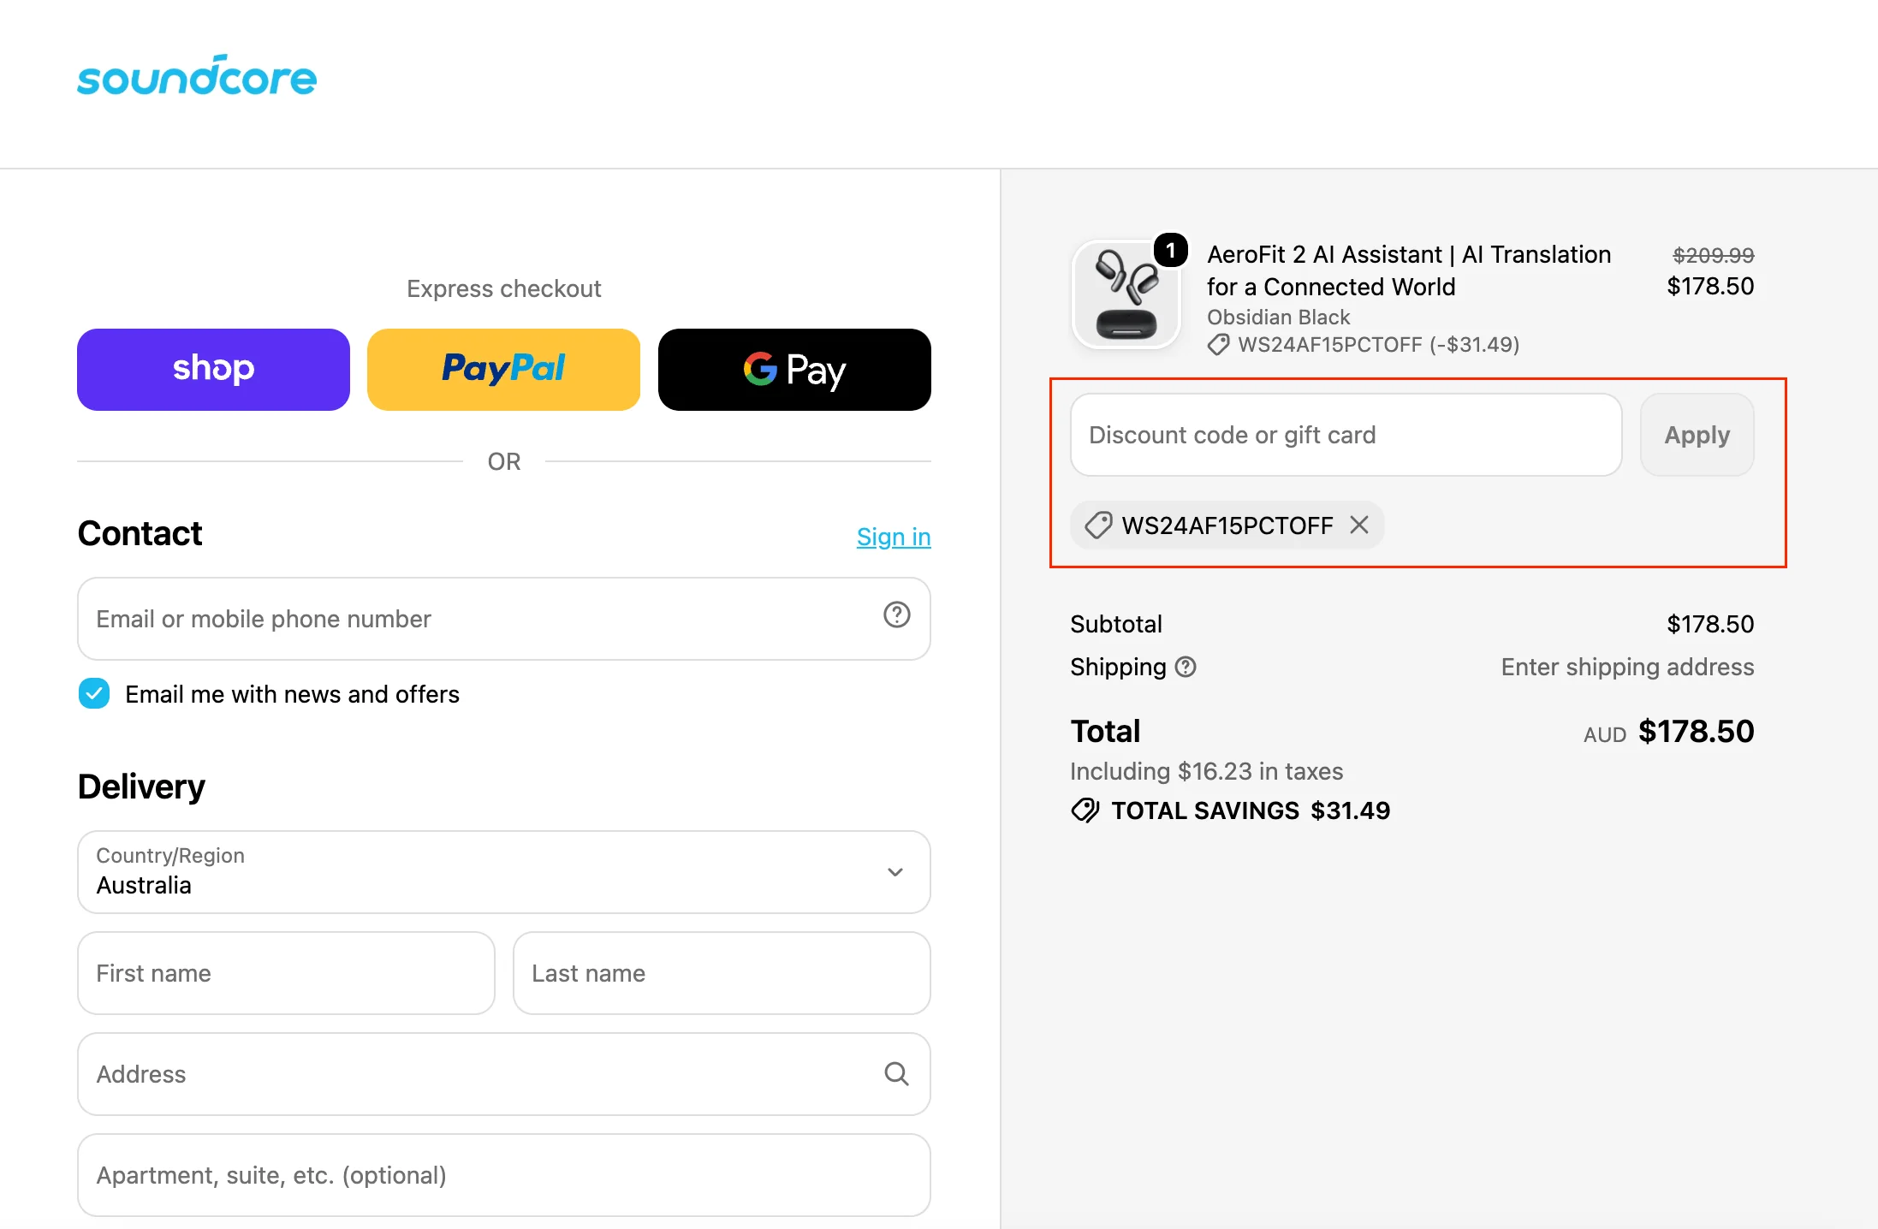1878x1229 pixels.
Task: Click the address search magnifier icon
Action: point(896,1073)
